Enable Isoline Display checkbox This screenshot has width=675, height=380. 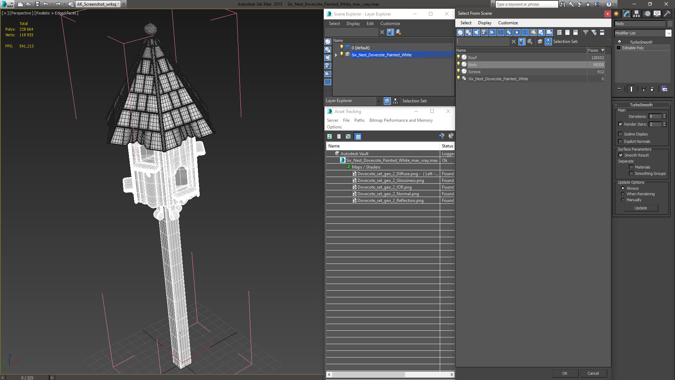tap(621, 134)
